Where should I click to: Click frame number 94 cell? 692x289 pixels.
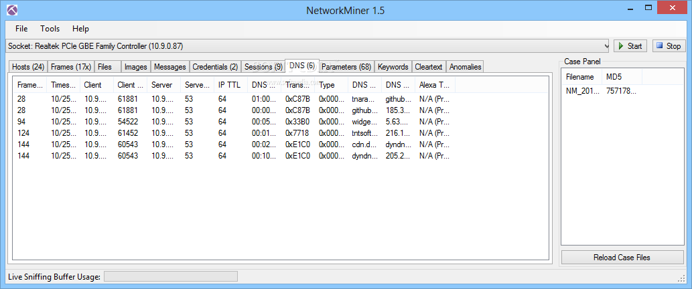pyautogui.click(x=21, y=121)
